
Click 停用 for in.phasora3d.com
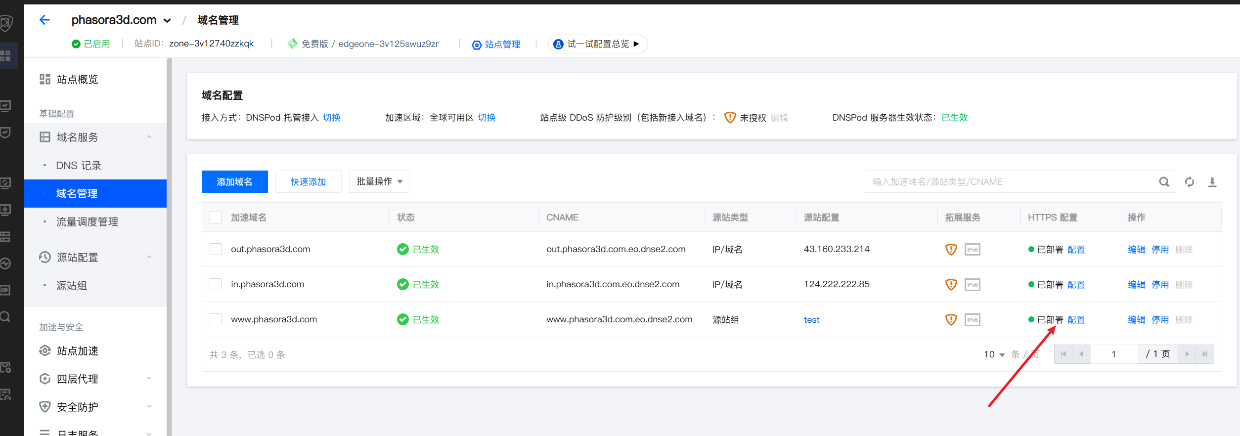[x=1160, y=285]
